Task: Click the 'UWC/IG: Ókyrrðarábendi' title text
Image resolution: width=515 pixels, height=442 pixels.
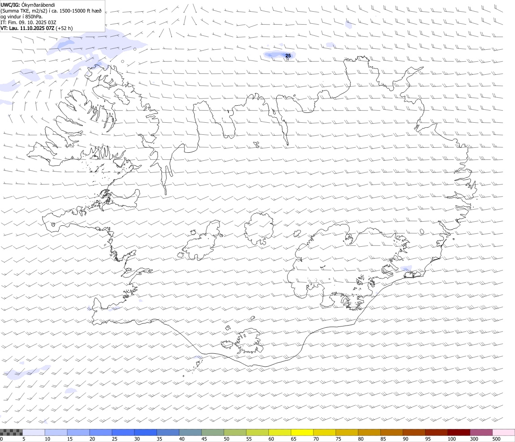Action: tap(28, 5)
